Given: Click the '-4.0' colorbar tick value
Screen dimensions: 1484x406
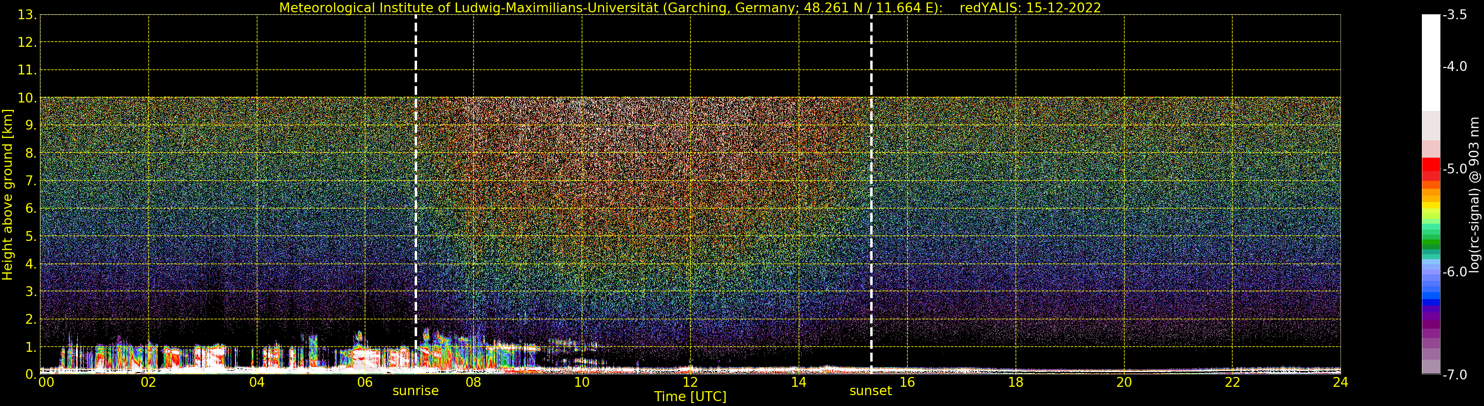Looking at the screenshot, I should (1454, 67).
